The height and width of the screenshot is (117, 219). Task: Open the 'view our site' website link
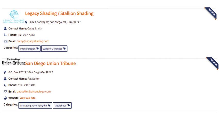[28, 98]
